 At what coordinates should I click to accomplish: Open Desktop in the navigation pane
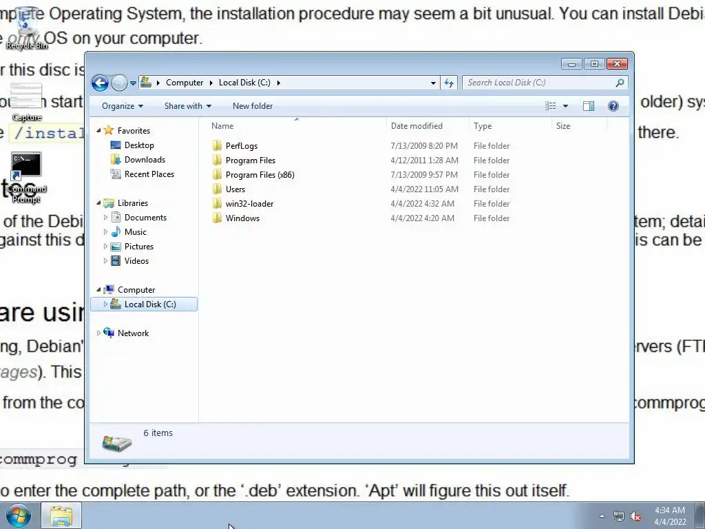139,145
